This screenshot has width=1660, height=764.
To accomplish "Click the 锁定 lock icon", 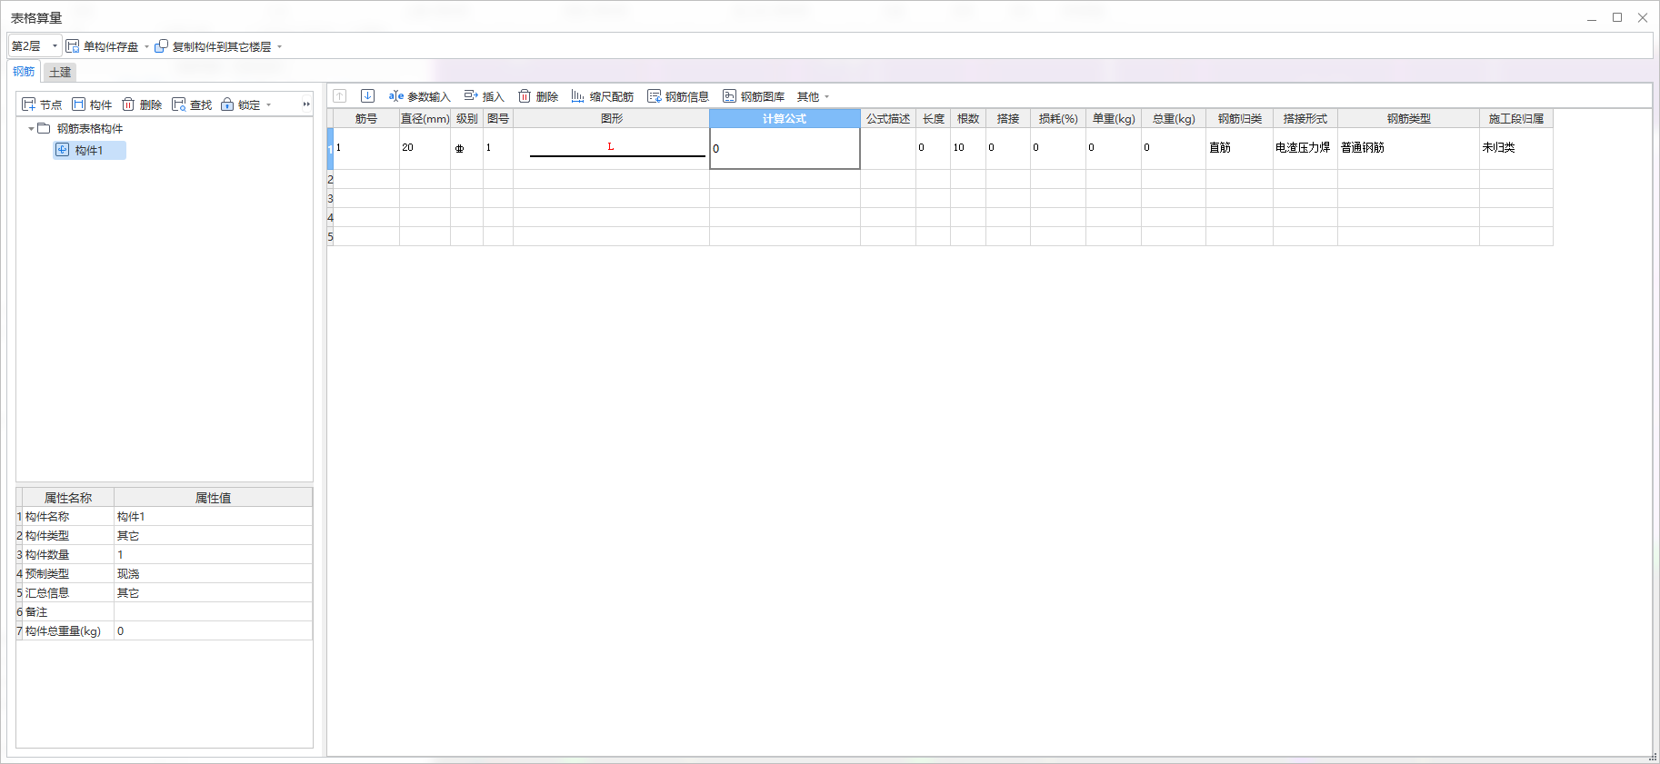I will tap(227, 104).
